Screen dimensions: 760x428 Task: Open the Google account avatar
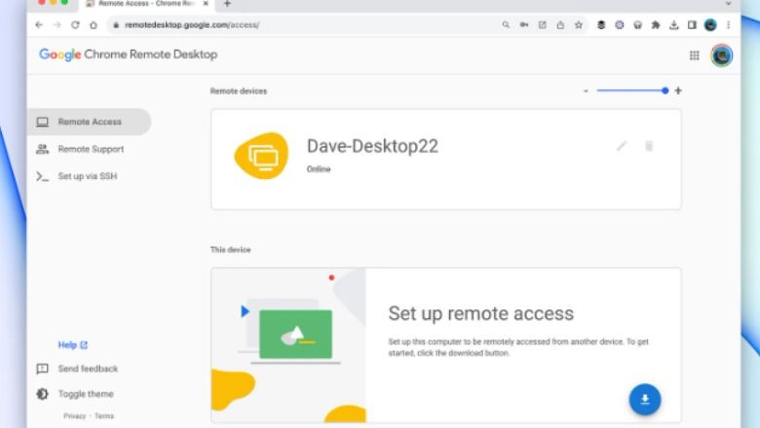pyautogui.click(x=722, y=55)
